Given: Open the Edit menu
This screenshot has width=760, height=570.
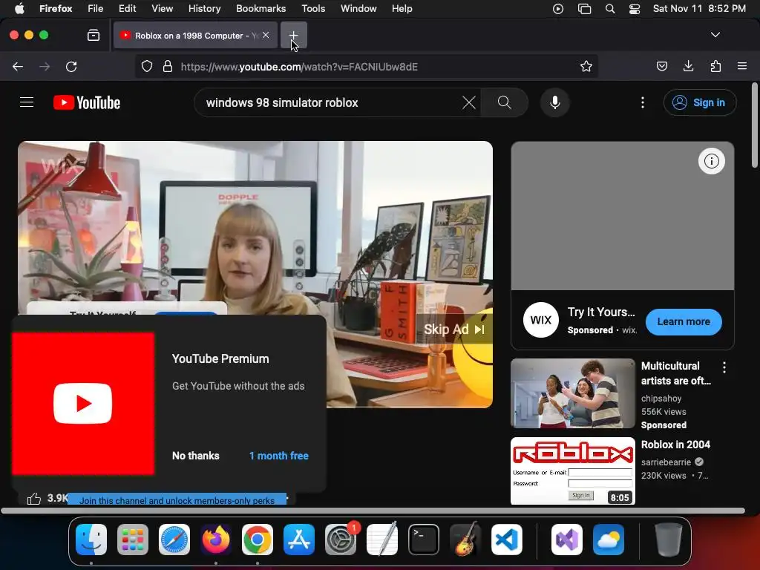Looking at the screenshot, I should pos(127,9).
